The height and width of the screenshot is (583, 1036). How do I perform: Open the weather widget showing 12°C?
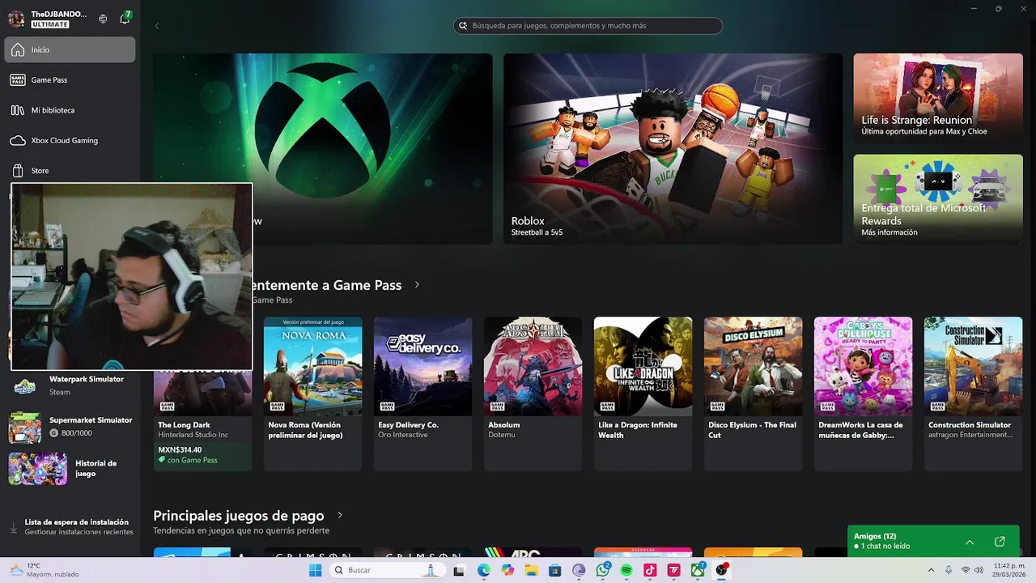tap(45, 570)
